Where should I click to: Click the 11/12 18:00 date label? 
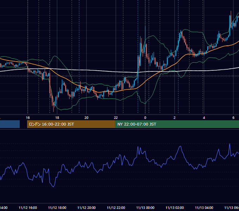(57, 207)
